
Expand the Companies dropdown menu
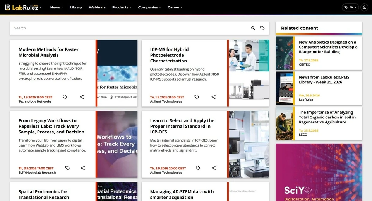pos(149,7)
